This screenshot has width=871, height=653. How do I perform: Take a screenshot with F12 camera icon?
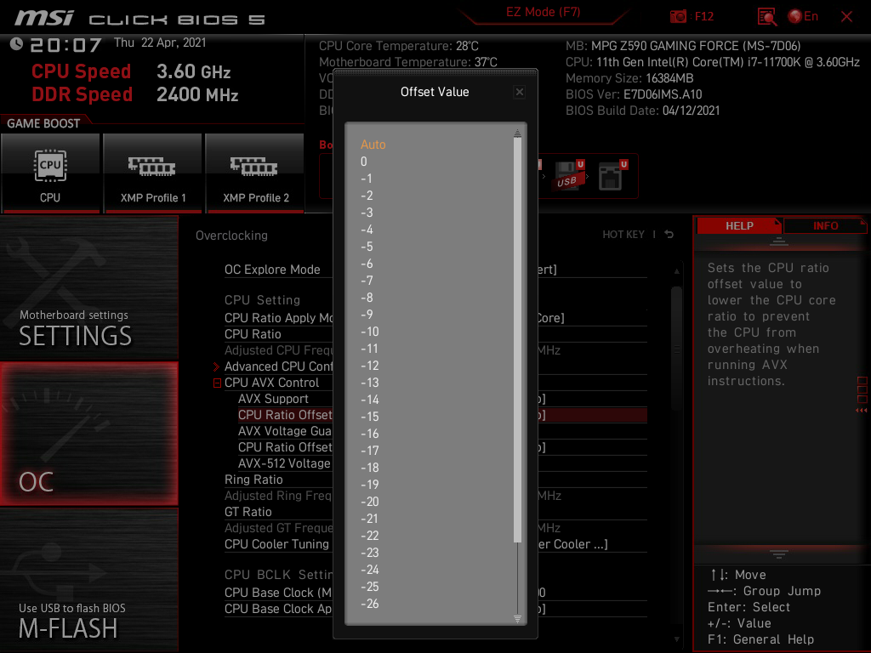[678, 16]
